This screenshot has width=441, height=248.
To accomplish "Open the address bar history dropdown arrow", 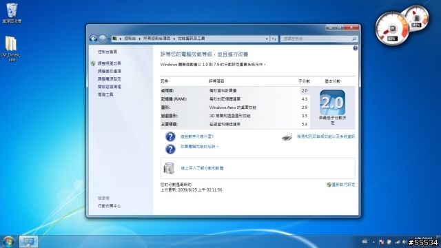I will pyautogui.click(x=267, y=39).
